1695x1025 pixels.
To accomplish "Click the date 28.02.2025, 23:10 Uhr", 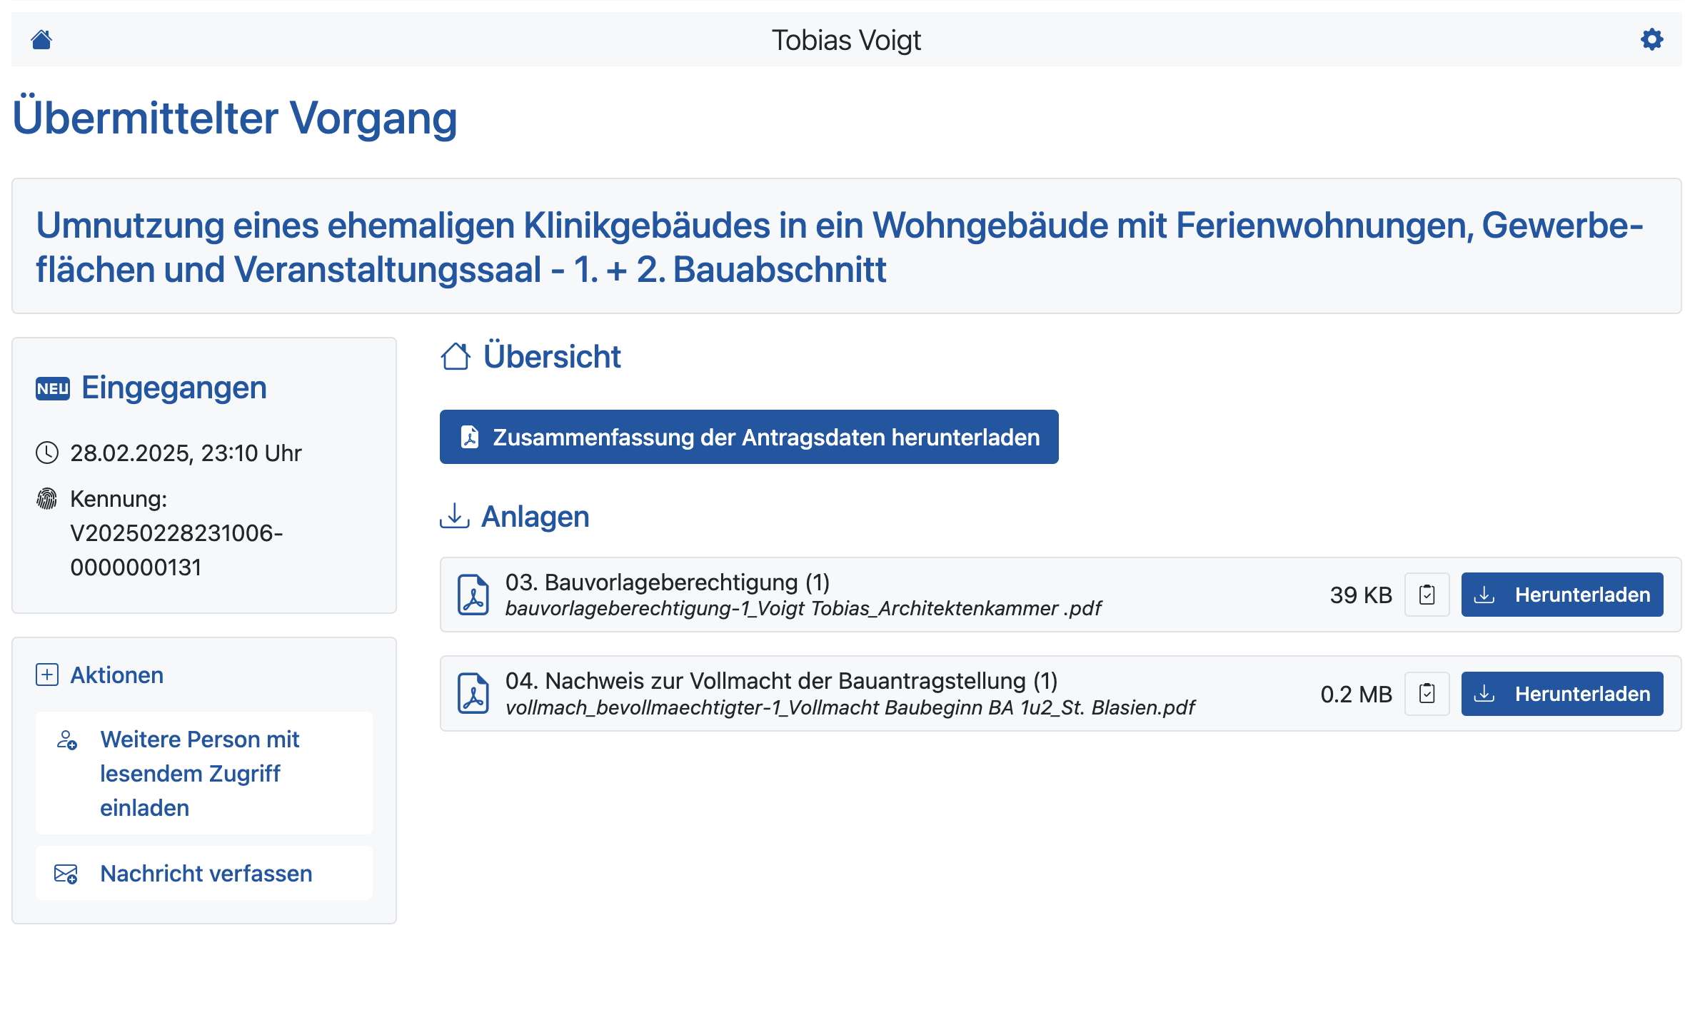I will coord(186,453).
